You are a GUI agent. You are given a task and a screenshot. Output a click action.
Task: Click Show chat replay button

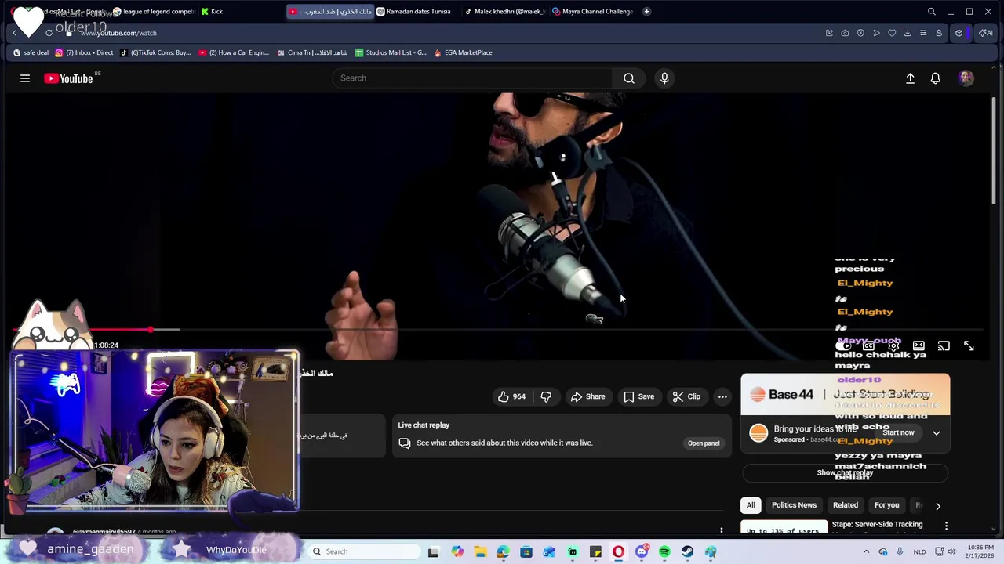point(845,473)
